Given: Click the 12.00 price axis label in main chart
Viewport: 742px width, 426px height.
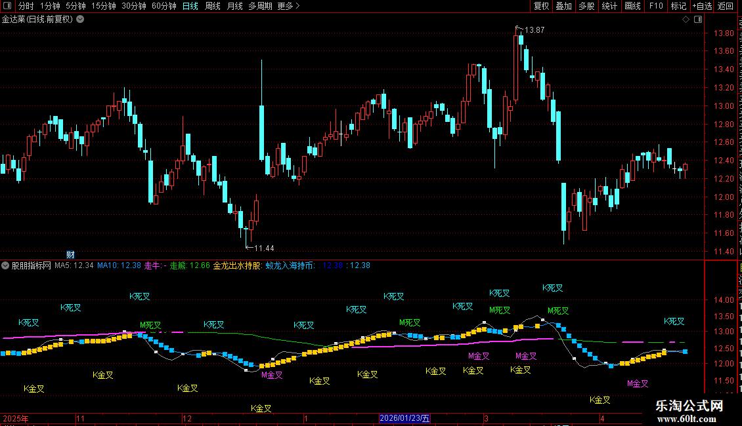Looking at the screenshot, I should click(724, 197).
